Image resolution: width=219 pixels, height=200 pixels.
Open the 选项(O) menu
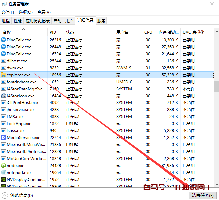pos(26,12)
